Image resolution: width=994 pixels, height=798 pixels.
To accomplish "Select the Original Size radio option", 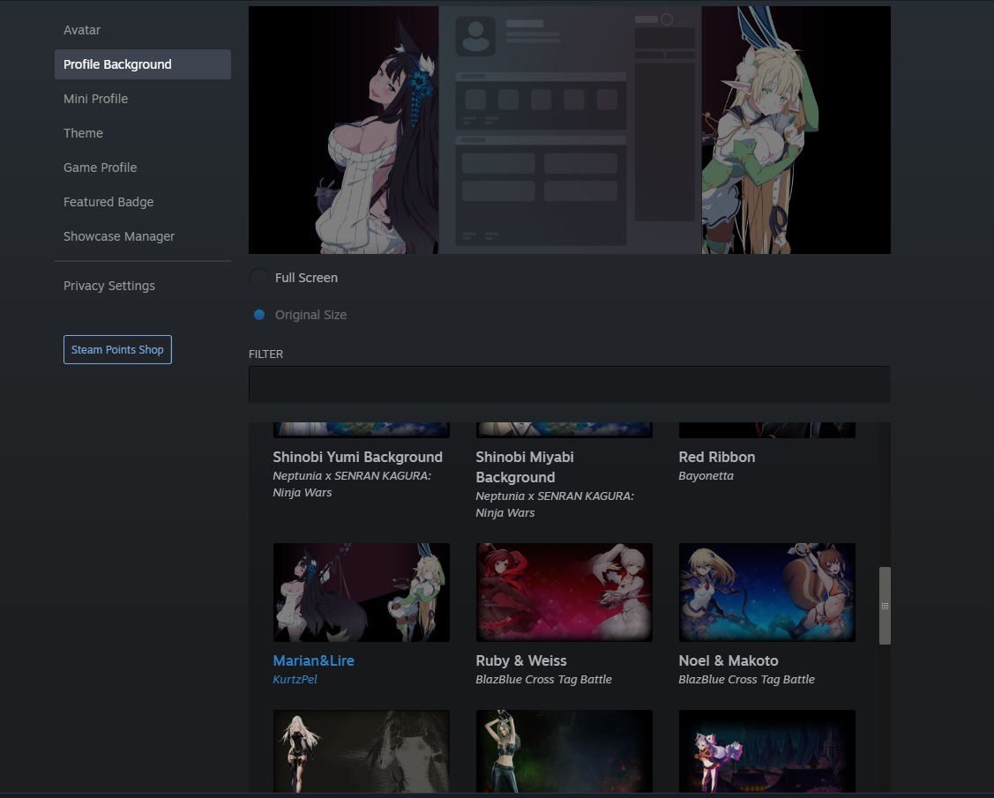I will point(258,315).
